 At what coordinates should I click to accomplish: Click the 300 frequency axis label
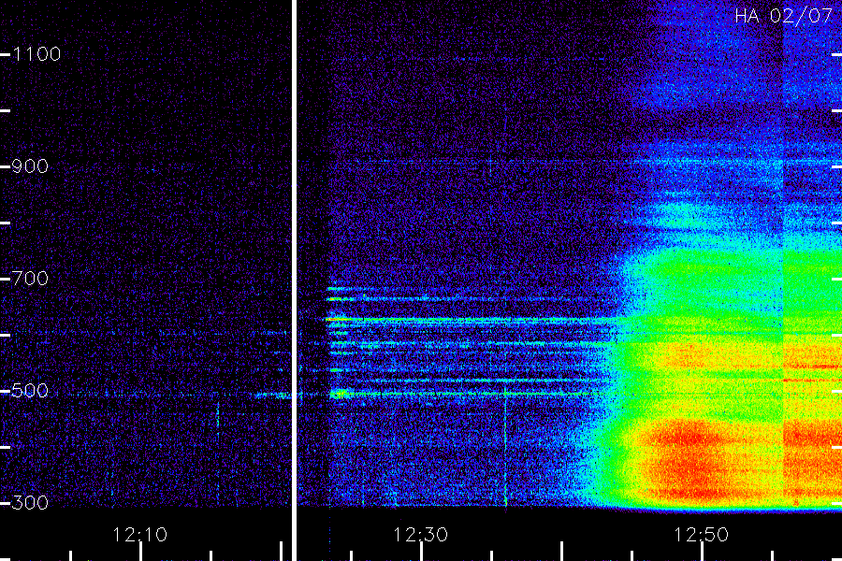point(30,503)
